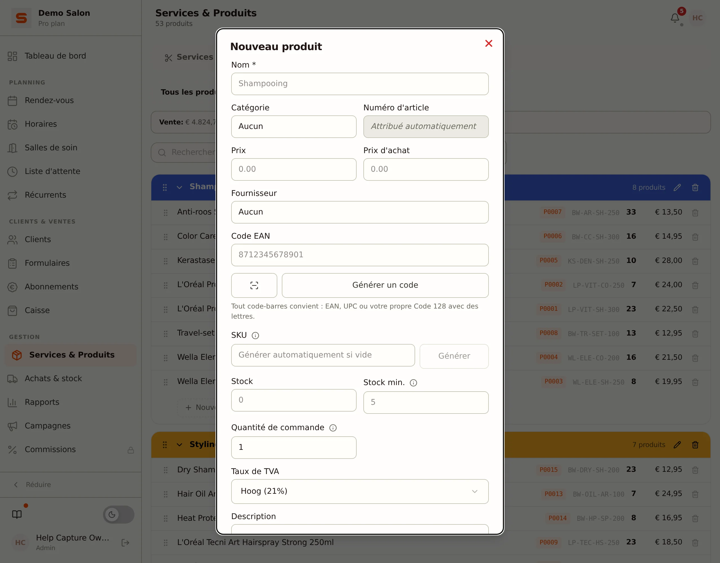Click the Prix d'achat input field
The image size is (720, 563).
click(426, 169)
